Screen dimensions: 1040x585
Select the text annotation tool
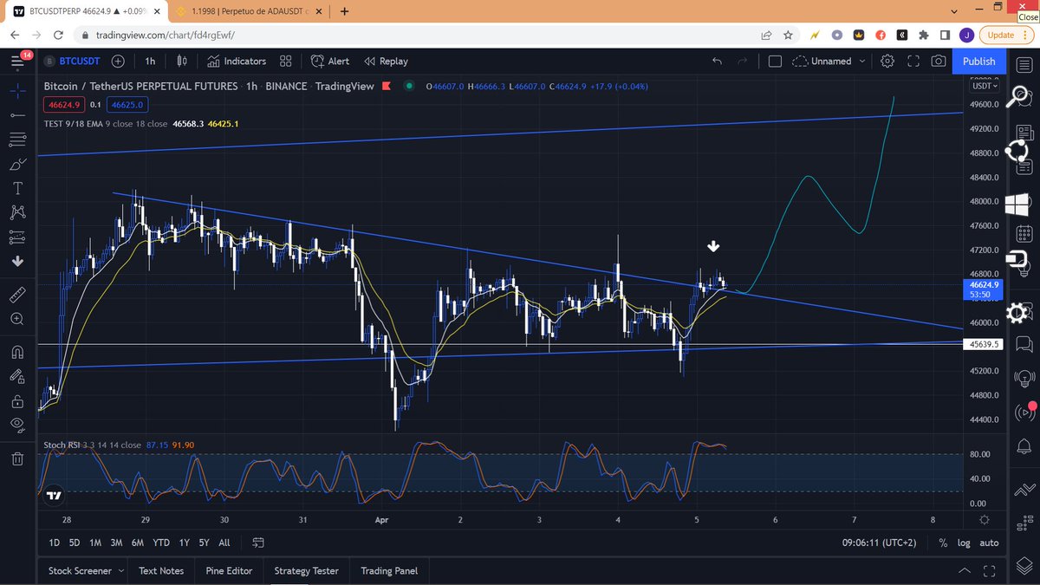[17, 188]
